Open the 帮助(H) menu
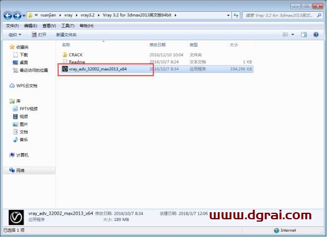The width and height of the screenshot is (327, 237). pyautogui.click(x=87, y=25)
